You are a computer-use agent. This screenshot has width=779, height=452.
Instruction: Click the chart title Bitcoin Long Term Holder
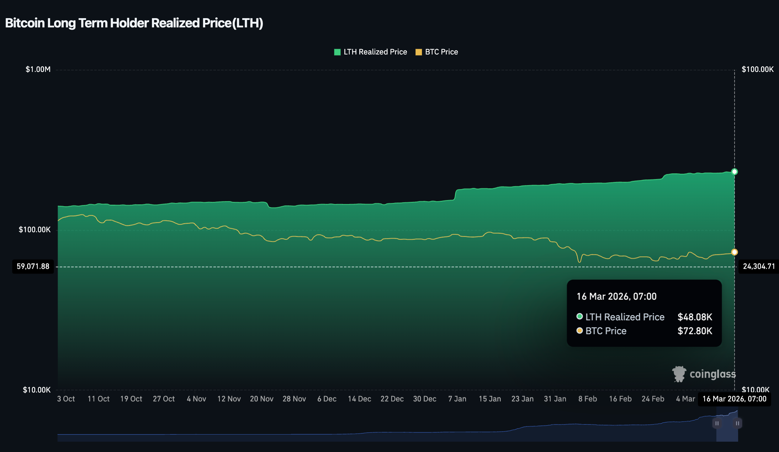134,23
